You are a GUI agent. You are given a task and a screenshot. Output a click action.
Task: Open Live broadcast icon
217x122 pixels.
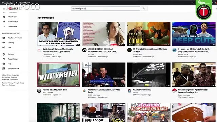(4, 47)
